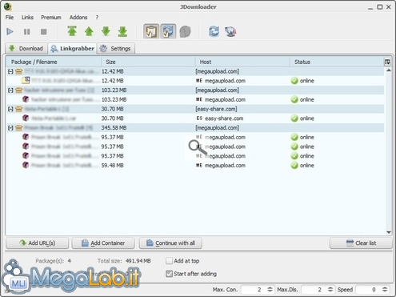Screen dimensions: 396x297
Task: Move selection to top with double-bar up arrow
Action: click(72, 31)
